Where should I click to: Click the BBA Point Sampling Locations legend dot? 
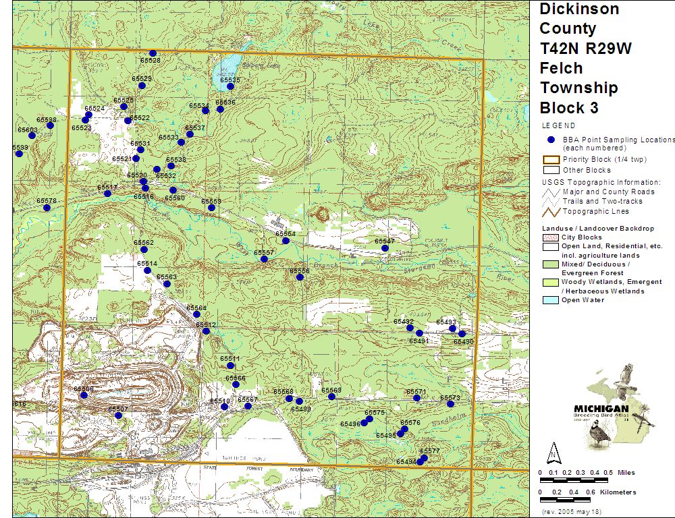coord(551,140)
